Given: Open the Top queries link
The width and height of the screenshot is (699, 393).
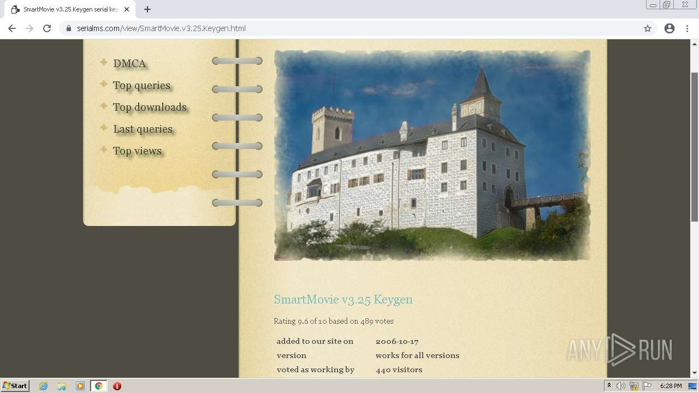Looking at the screenshot, I should tap(141, 85).
